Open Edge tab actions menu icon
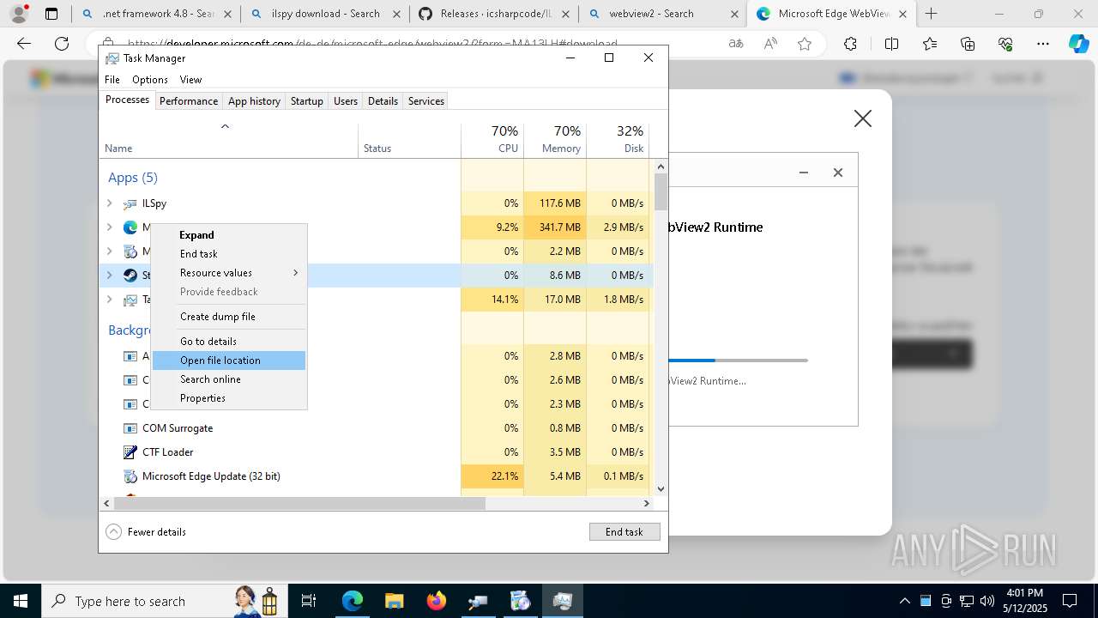This screenshot has height=618, width=1098. click(51, 14)
